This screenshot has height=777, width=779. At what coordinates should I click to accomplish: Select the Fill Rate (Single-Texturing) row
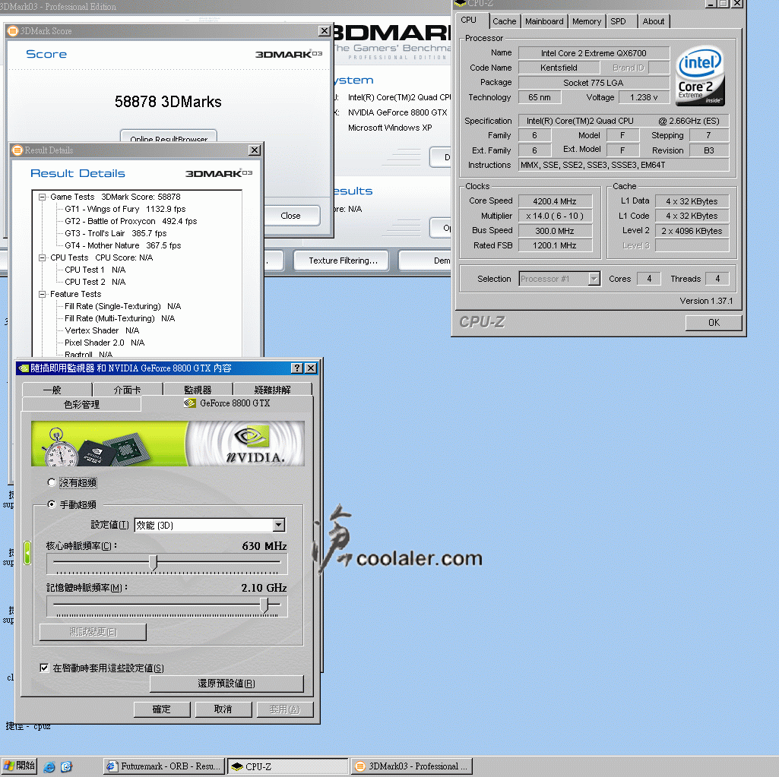122,306
